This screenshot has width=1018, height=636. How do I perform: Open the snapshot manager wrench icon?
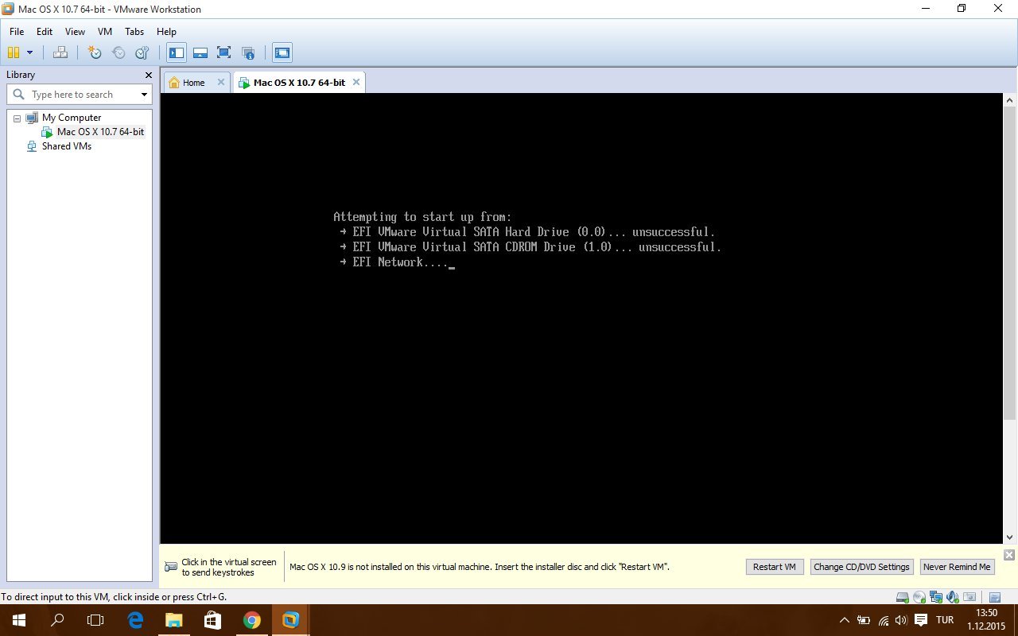tap(142, 52)
